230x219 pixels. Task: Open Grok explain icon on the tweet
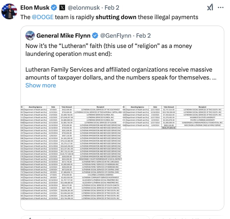[x=210, y=7]
